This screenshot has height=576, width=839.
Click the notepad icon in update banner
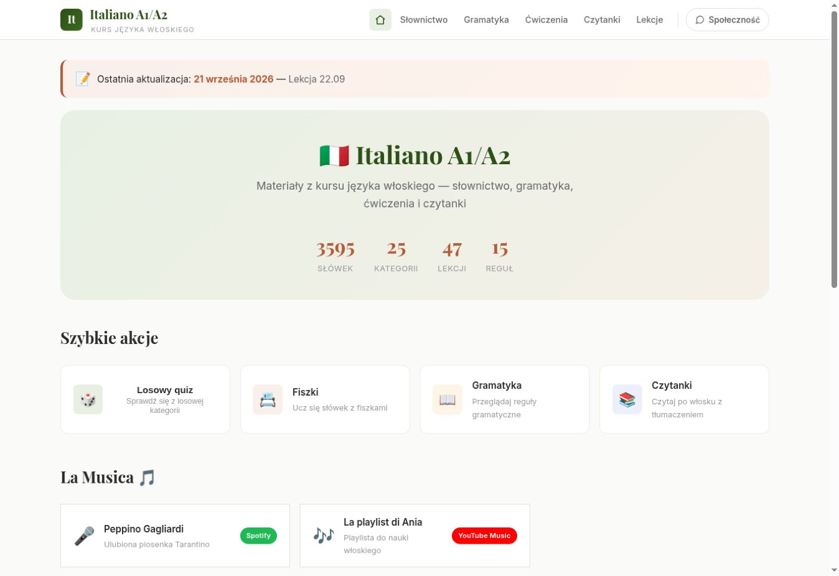click(x=83, y=79)
